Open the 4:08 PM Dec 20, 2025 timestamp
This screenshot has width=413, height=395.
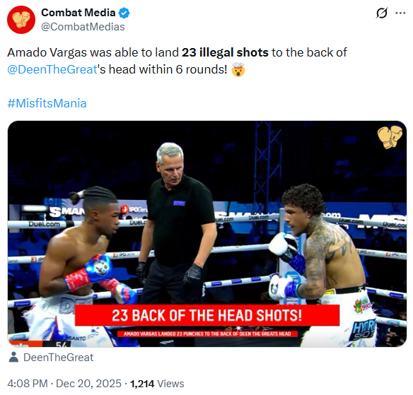(64, 384)
